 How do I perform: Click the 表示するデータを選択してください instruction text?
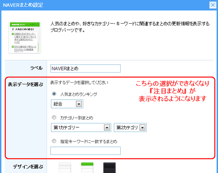tap(79, 83)
